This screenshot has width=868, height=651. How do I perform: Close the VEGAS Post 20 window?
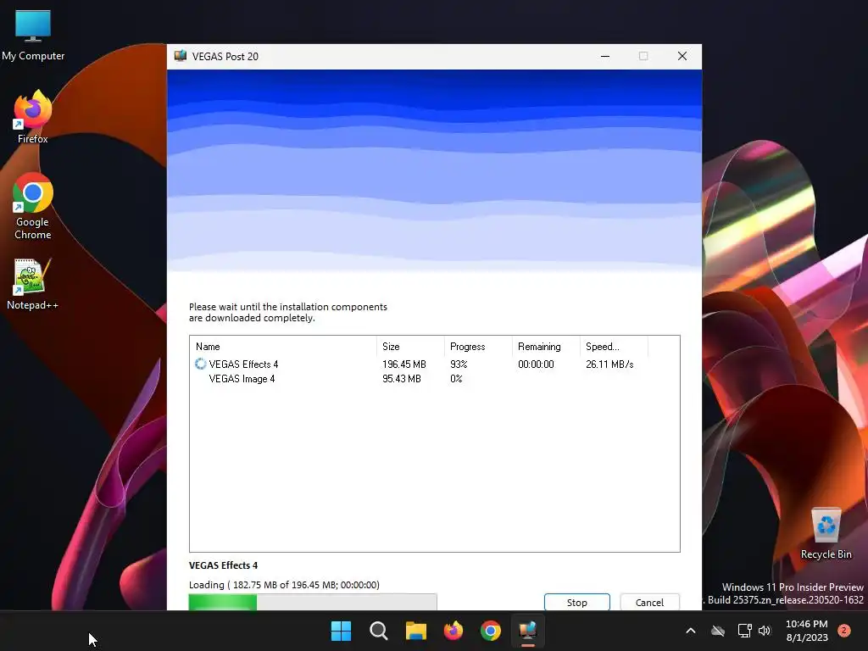(682, 56)
